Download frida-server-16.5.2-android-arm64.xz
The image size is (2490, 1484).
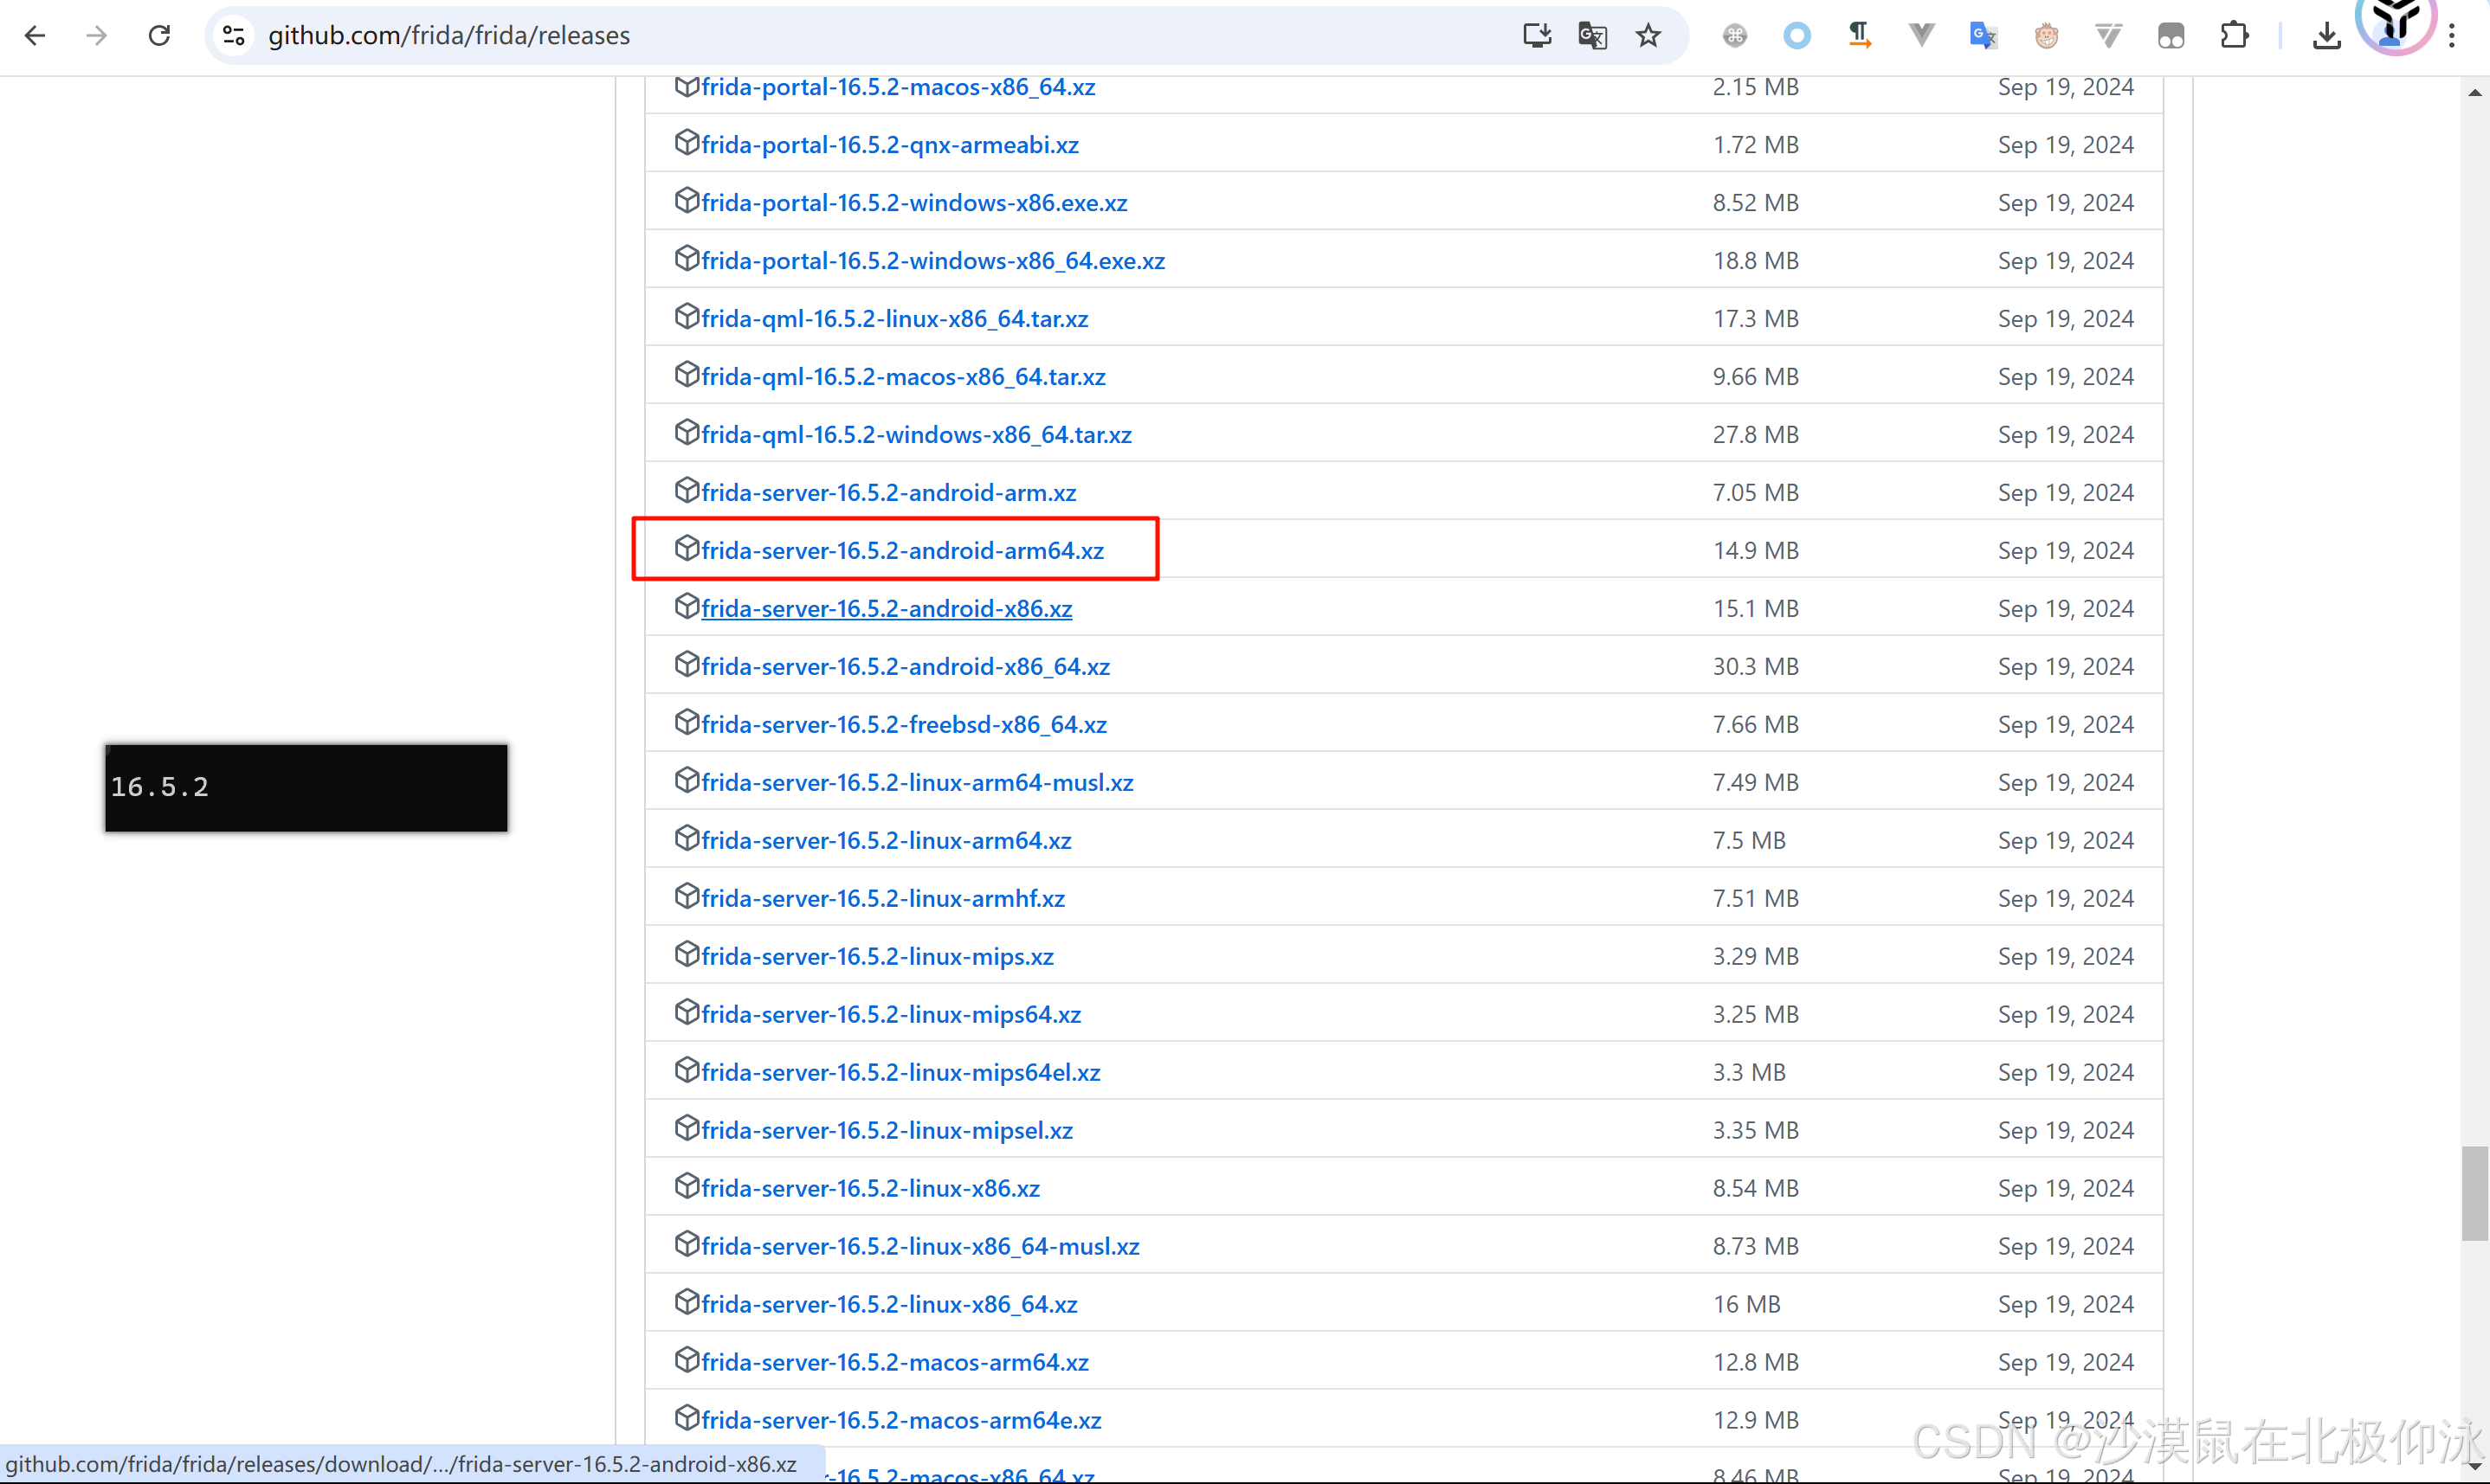[x=901, y=550]
